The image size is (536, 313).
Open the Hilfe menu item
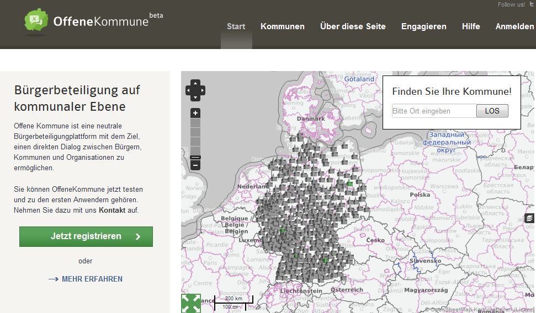[x=471, y=26]
